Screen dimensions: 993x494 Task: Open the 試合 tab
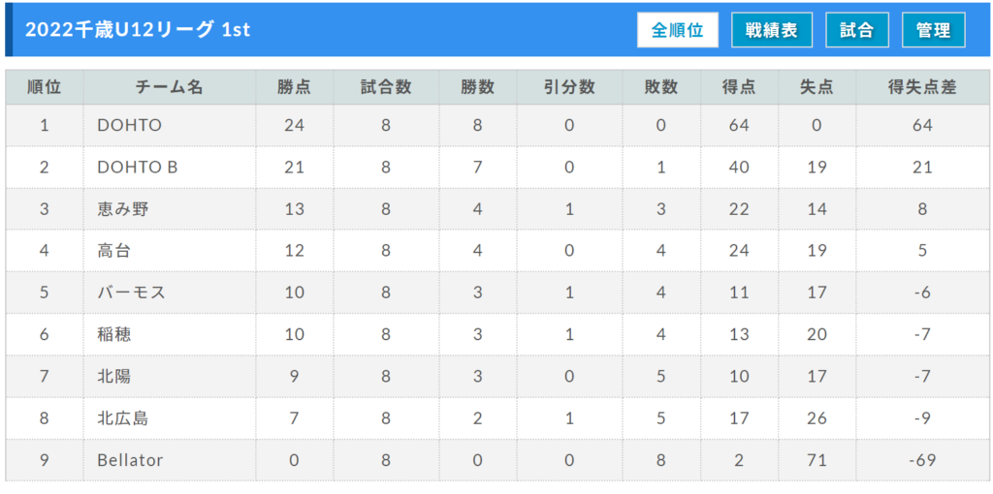tap(857, 30)
